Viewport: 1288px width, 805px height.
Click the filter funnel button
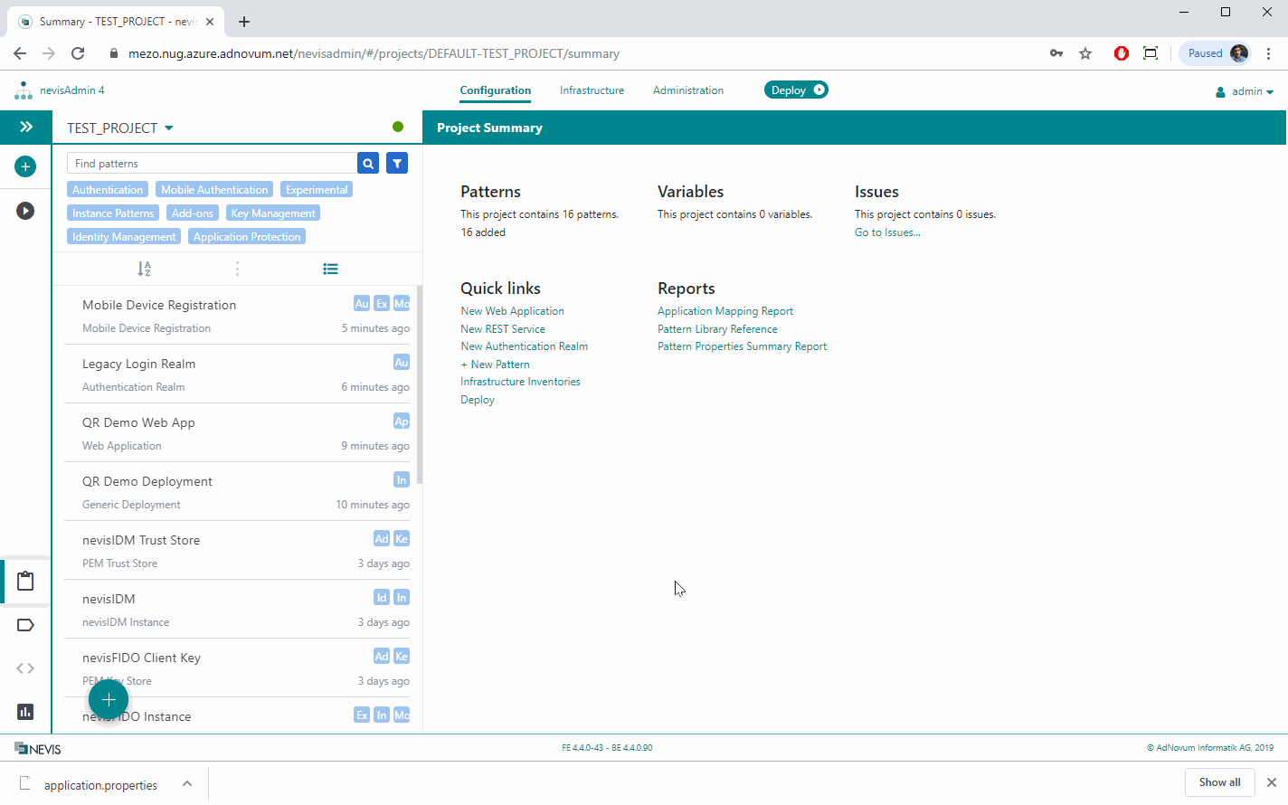(397, 163)
